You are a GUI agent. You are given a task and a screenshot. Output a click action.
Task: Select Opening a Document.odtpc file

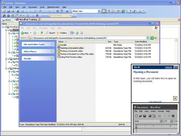(70, 48)
